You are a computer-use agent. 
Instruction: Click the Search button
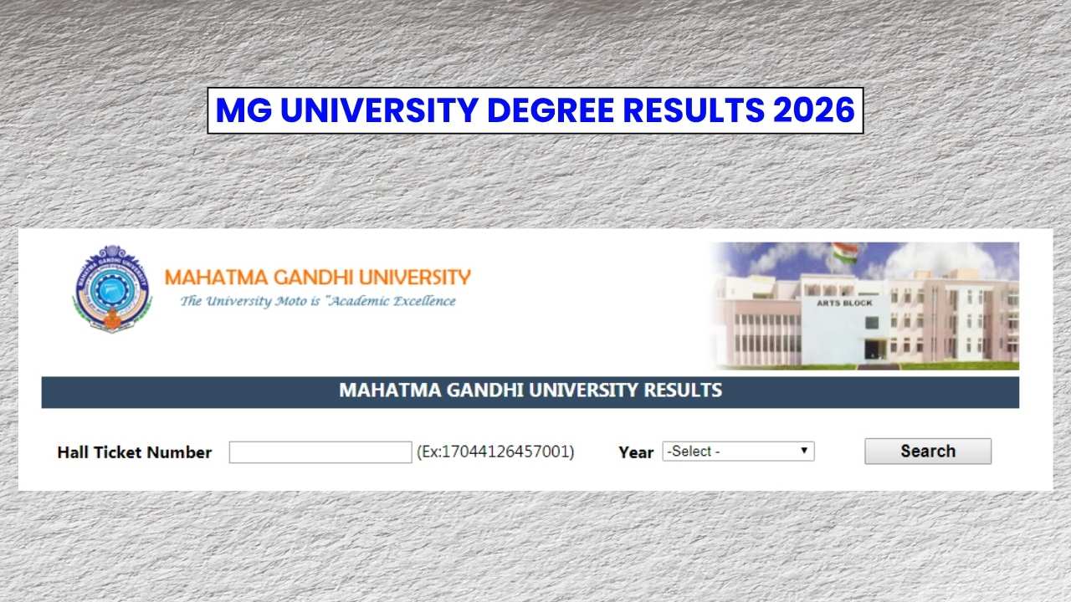tap(928, 451)
